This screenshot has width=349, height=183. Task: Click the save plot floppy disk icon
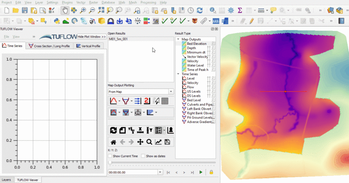click(x=167, y=142)
